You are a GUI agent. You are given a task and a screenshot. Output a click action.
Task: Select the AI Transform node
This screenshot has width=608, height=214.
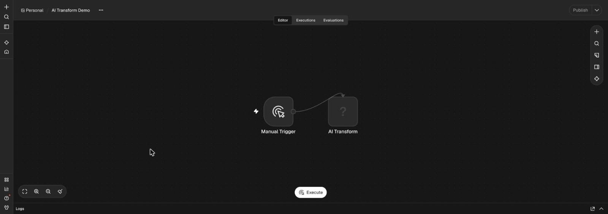(x=343, y=111)
